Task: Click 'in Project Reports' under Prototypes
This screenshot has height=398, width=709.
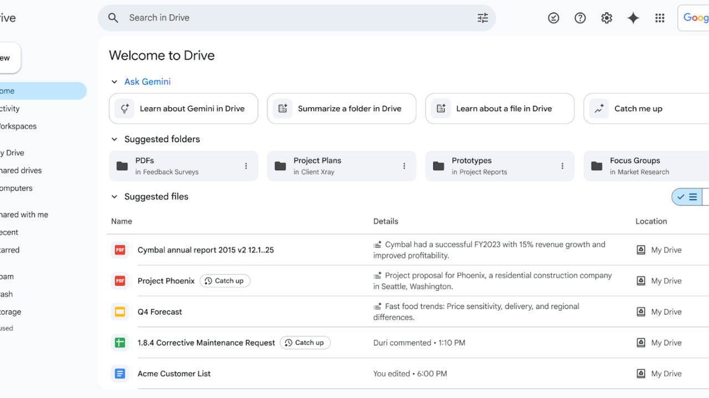Action: coord(480,172)
